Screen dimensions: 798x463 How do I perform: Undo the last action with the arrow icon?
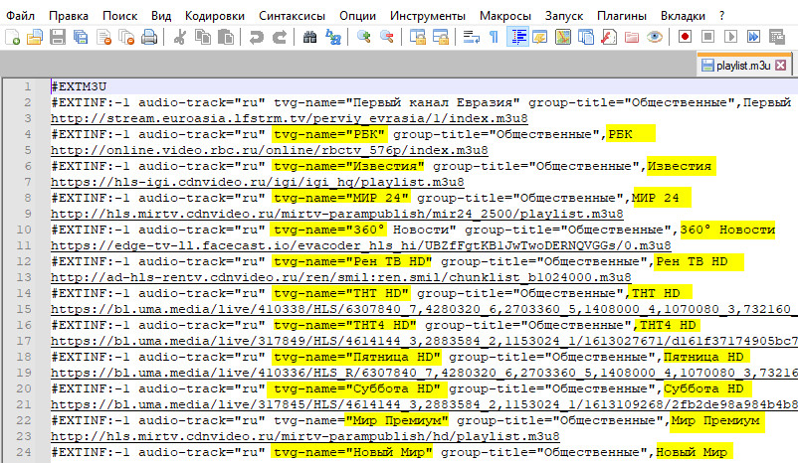pos(256,37)
